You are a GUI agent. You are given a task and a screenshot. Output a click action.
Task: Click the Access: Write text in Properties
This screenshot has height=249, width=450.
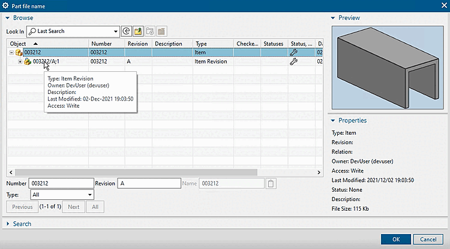click(347, 171)
